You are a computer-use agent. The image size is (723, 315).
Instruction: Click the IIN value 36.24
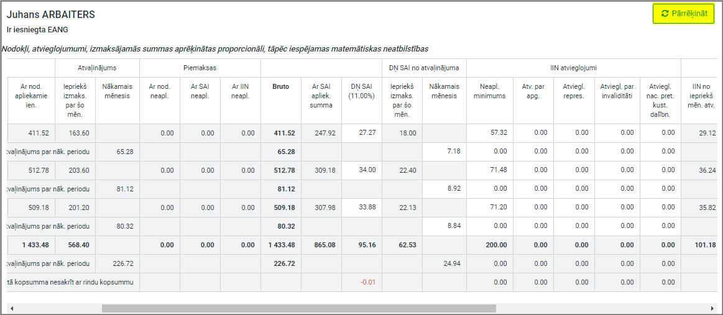tap(707, 170)
